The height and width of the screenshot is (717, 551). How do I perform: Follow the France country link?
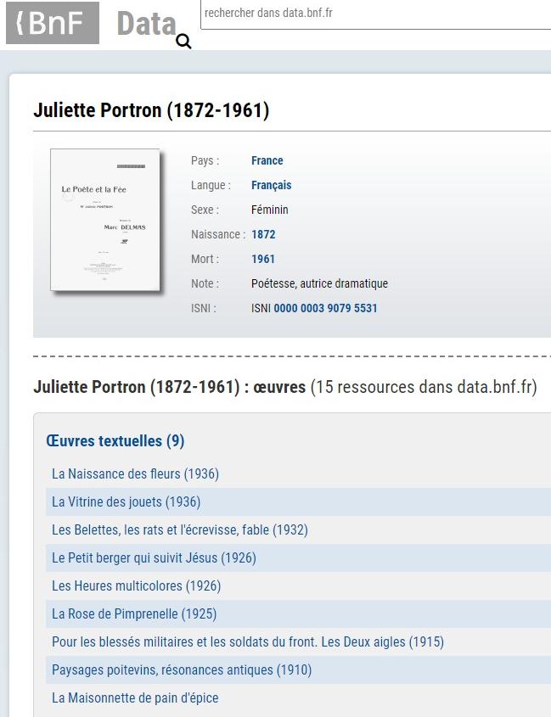[267, 160]
